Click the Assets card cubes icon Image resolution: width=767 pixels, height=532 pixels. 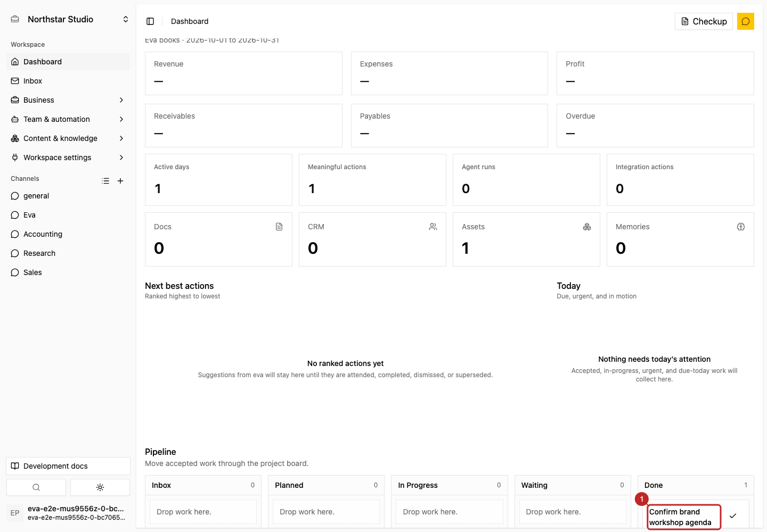point(587,227)
